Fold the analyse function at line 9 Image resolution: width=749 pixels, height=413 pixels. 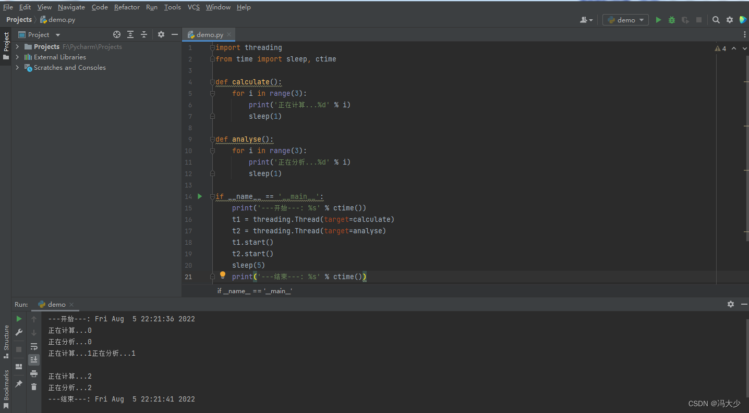tap(212, 139)
